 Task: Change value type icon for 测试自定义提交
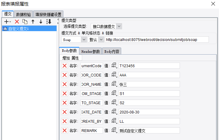tap(114, 130)
